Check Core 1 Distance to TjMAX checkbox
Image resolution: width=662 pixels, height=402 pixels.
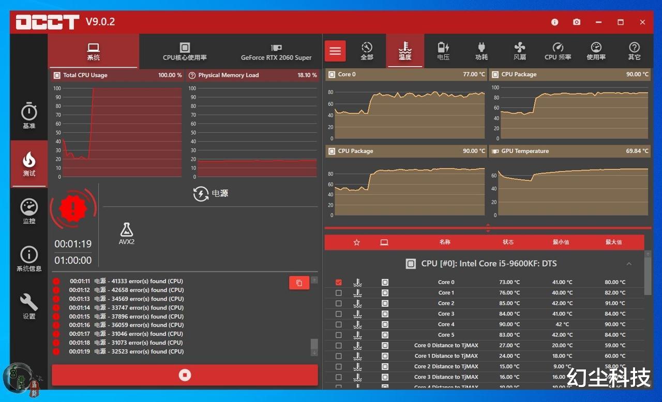pyautogui.click(x=339, y=356)
